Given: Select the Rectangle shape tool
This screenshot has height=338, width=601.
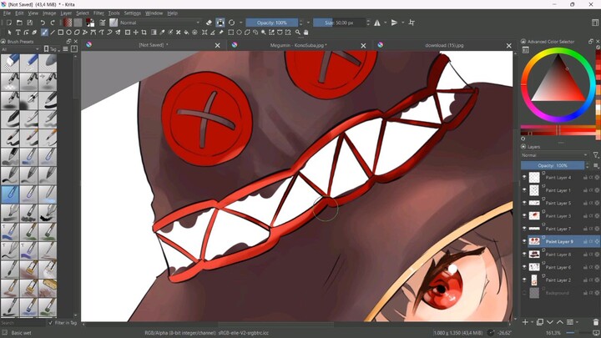Looking at the screenshot, I should (61, 33).
